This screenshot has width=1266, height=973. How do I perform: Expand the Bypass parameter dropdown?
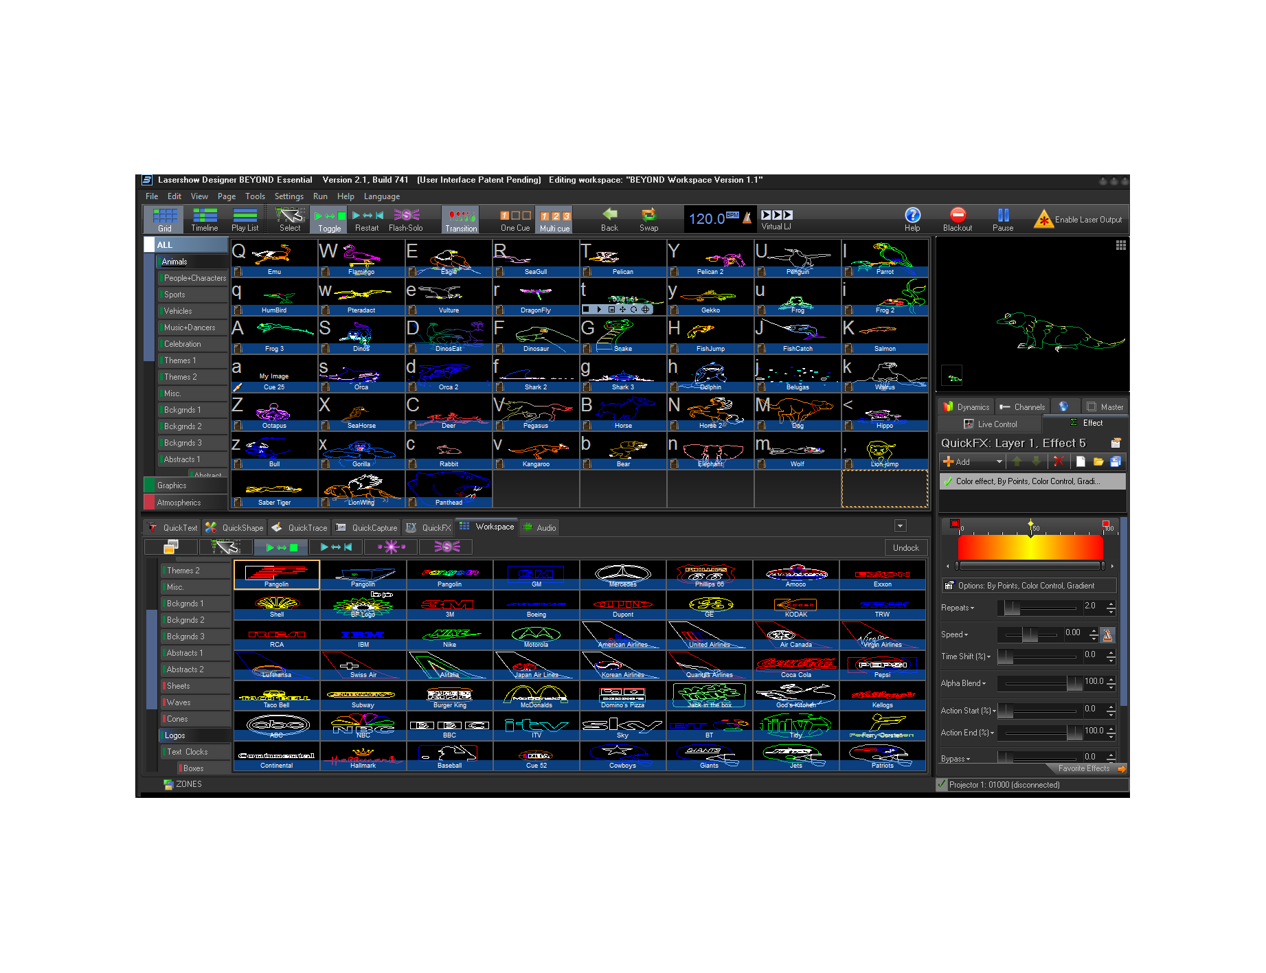tap(956, 759)
